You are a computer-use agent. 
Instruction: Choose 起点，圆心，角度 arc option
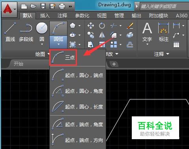(x=78, y=91)
